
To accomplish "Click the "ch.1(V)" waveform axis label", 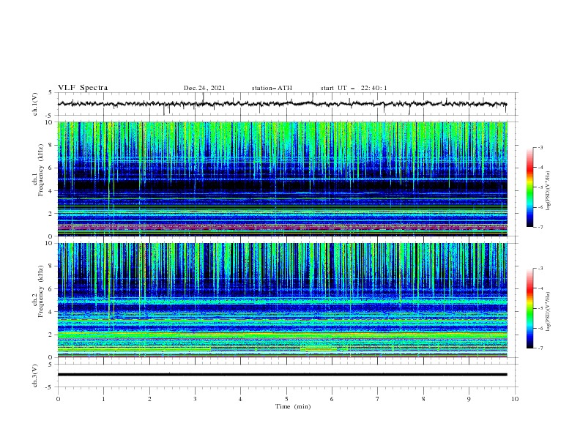I will coord(35,104).
